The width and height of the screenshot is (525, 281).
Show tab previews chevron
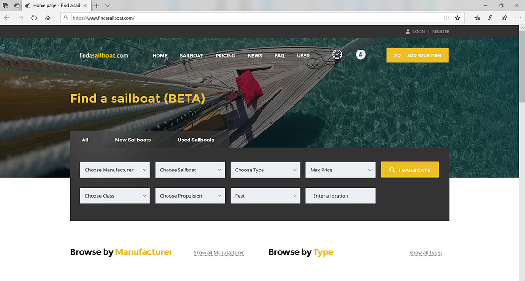pyautogui.click(x=107, y=5)
